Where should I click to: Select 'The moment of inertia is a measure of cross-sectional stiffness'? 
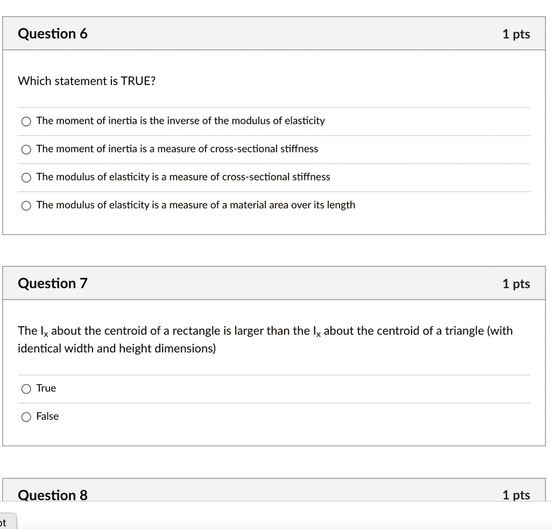pyautogui.click(x=26, y=149)
